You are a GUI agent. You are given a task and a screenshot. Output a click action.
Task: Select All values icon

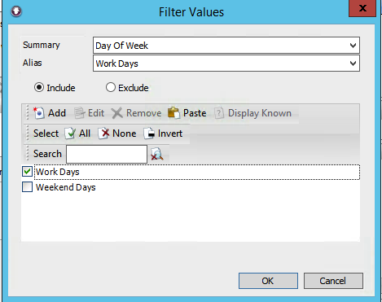pos(70,133)
